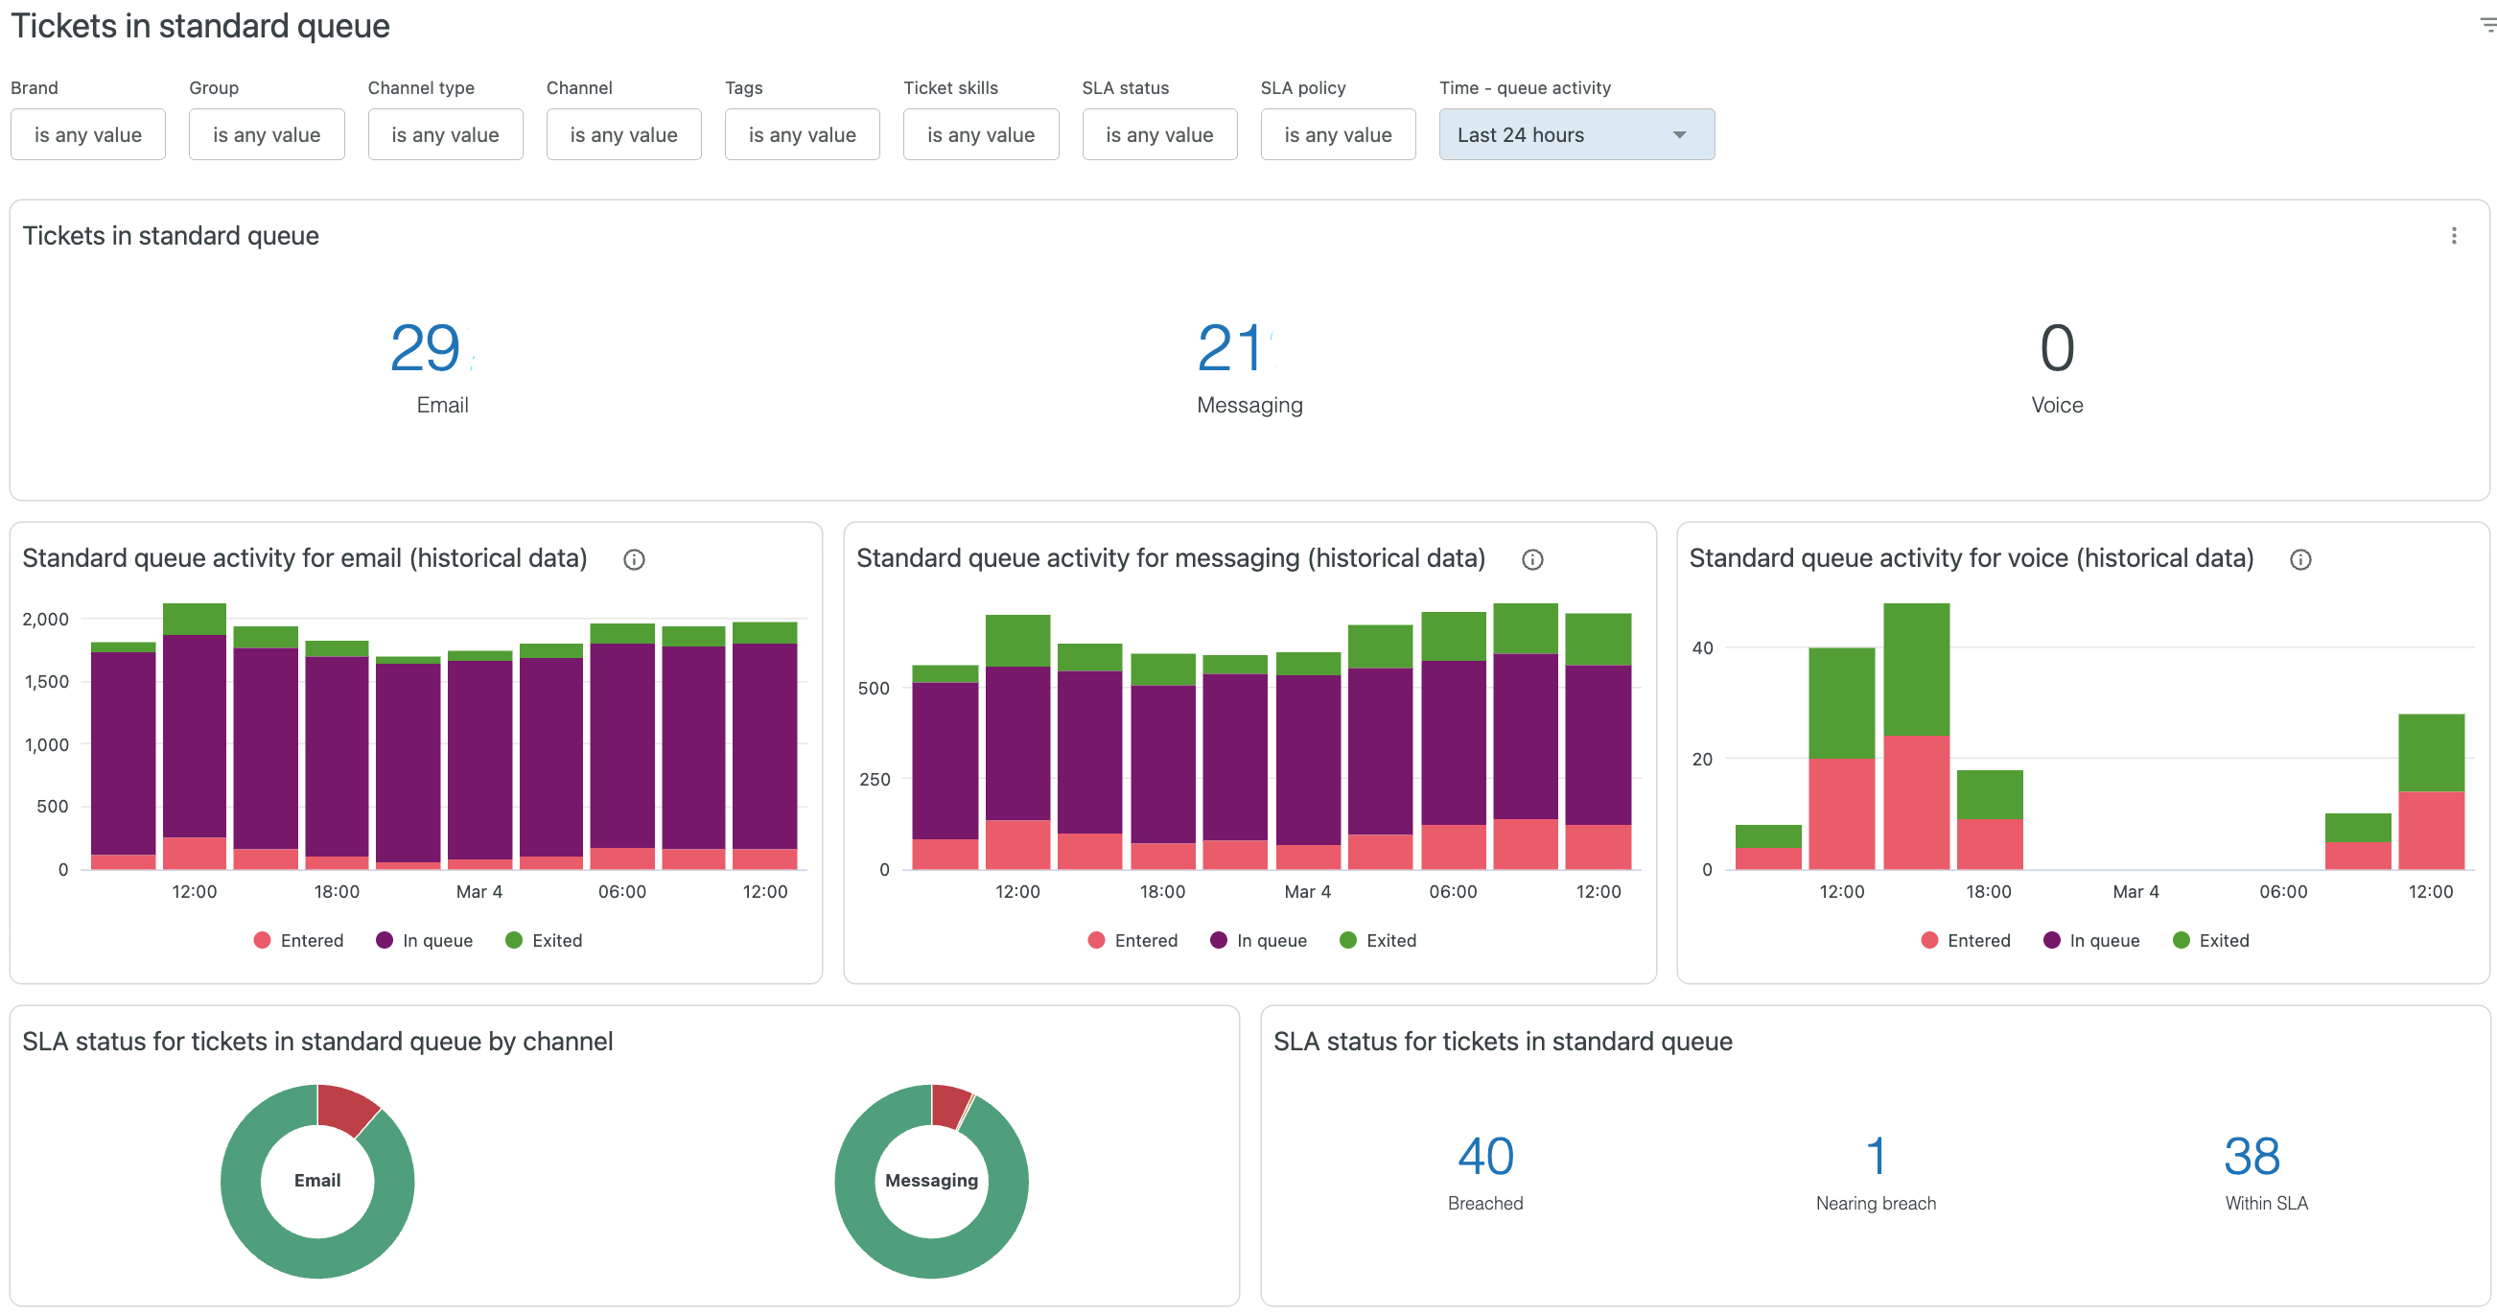Screen dimensions: 2497x1316
Task: Click red breached slice of Email donut
Action: pyautogui.click(x=345, y=1107)
